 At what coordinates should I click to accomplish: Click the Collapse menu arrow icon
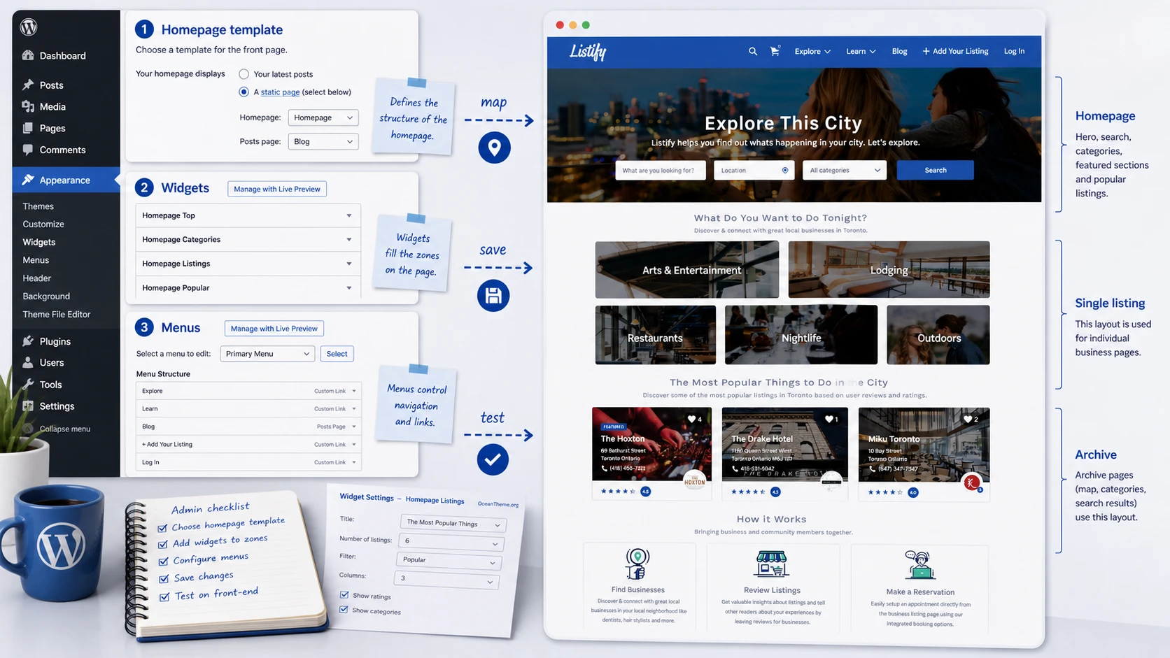coord(28,429)
